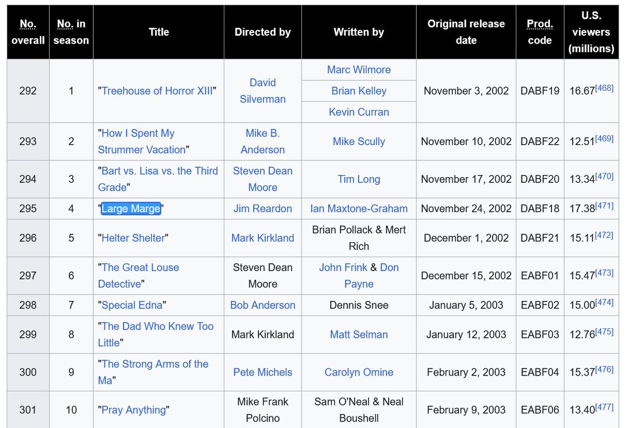
Task: Visit director Bob Anderson's page
Action: (263, 305)
